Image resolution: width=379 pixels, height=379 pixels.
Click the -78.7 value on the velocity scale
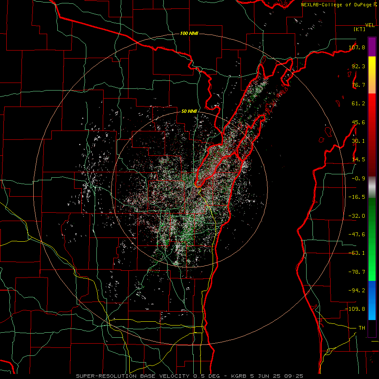pos(357,272)
